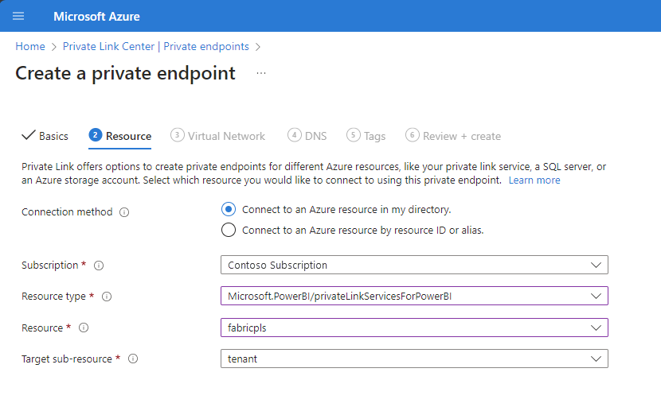The image size is (661, 411).
Task: Click the step 2 circle icon
Action: [96, 134]
